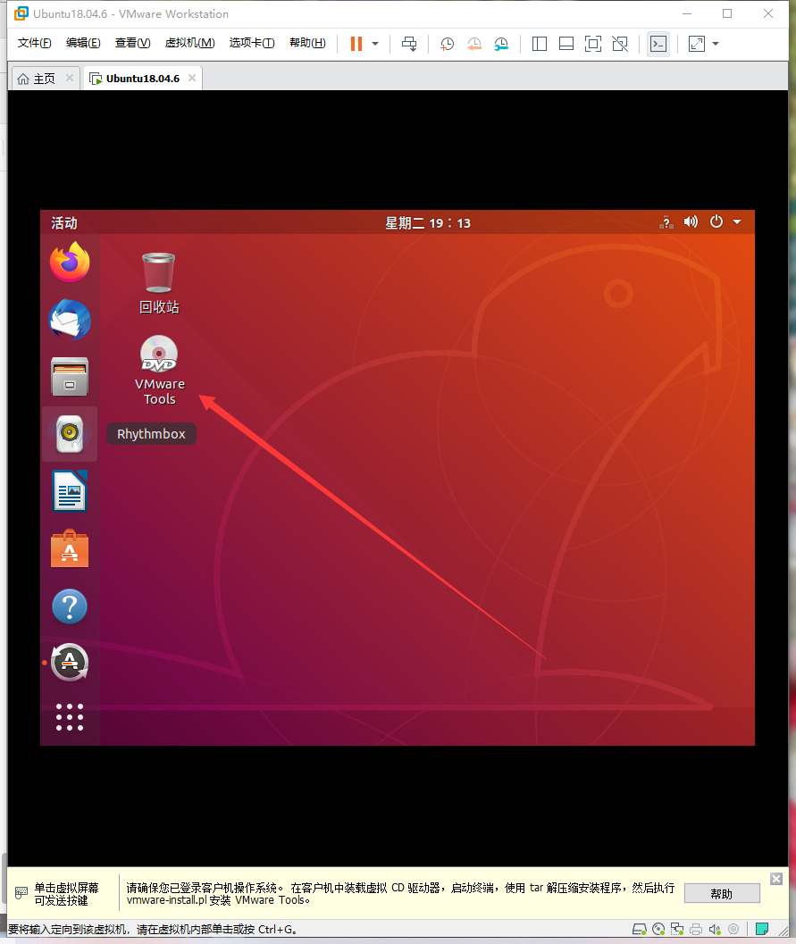Screen dimensions: 796x944
Task: Switch to the 主页 tab
Action: pyautogui.click(x=39, y=78)
